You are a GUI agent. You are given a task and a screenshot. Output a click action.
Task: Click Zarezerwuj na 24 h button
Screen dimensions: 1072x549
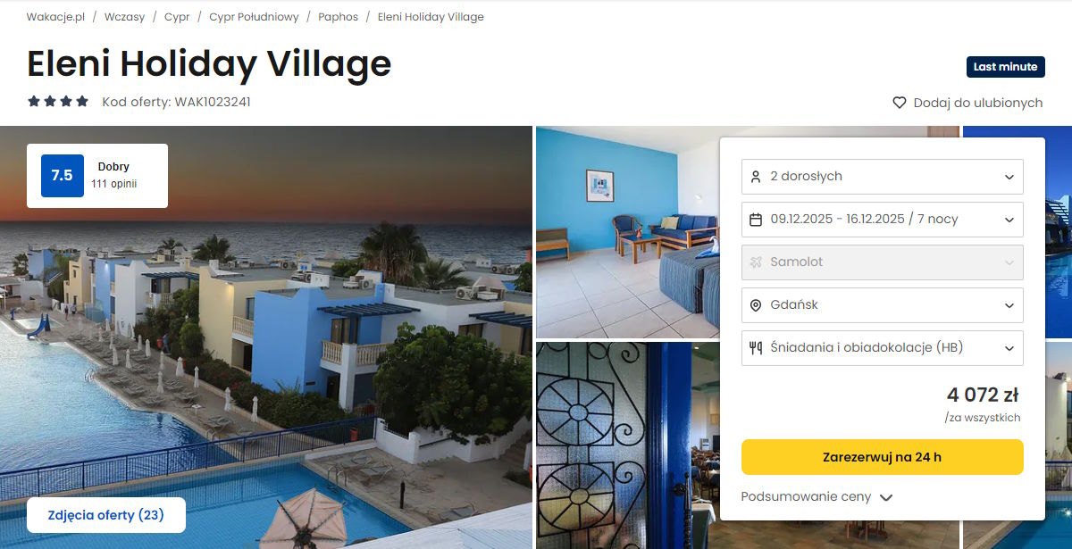[x=883, y=457]
